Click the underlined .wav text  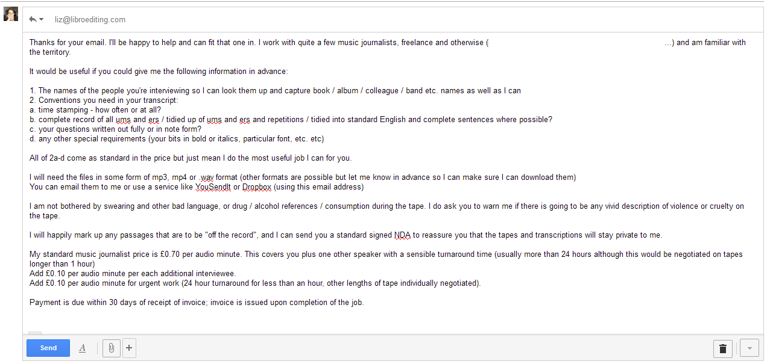click(206, 177)
